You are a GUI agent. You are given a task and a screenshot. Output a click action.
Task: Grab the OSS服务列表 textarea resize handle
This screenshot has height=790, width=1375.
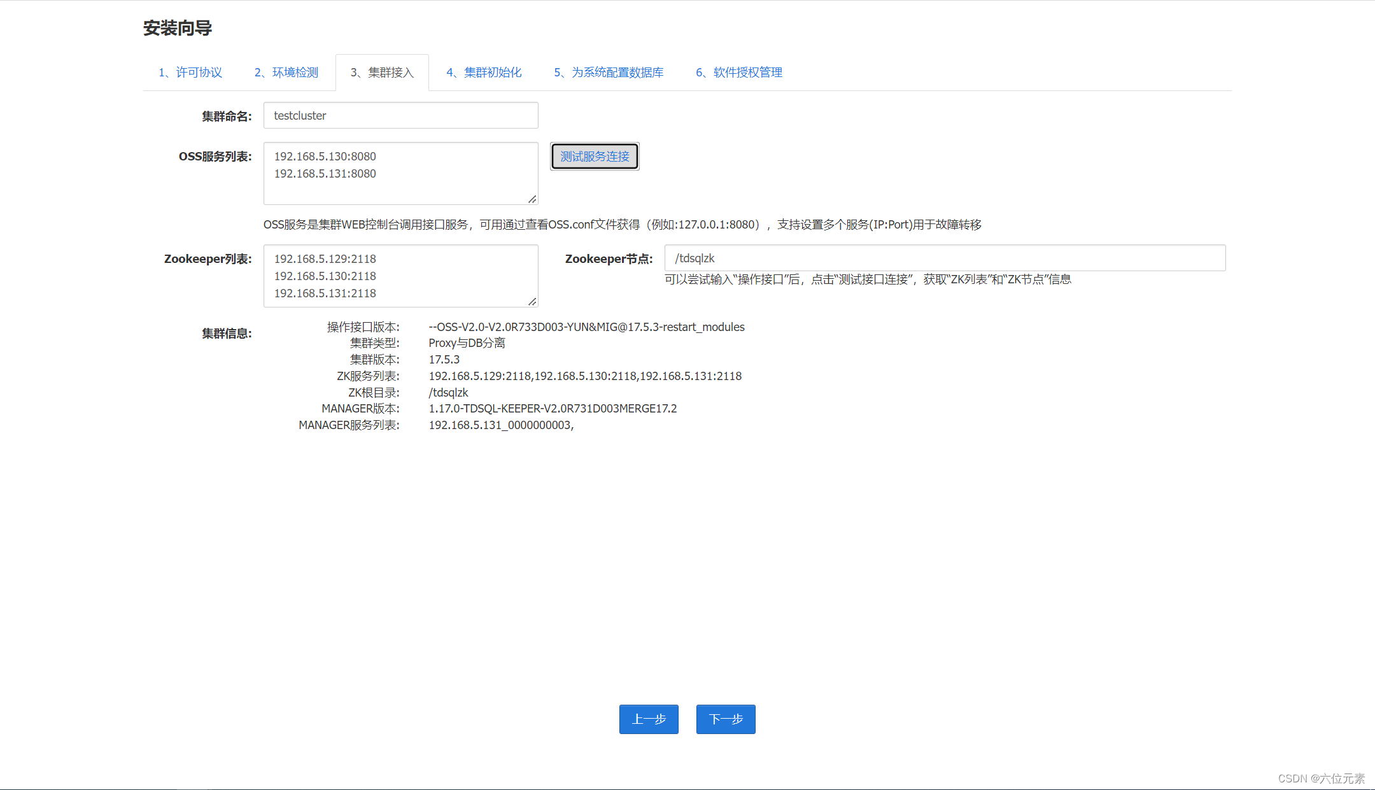tap(532, 199)
